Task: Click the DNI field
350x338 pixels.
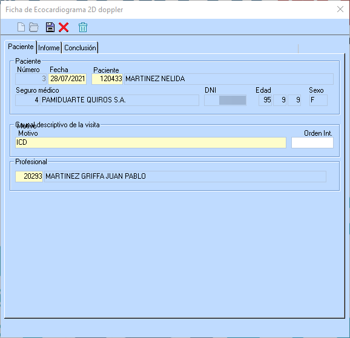Action: click(x=225, y=100)
